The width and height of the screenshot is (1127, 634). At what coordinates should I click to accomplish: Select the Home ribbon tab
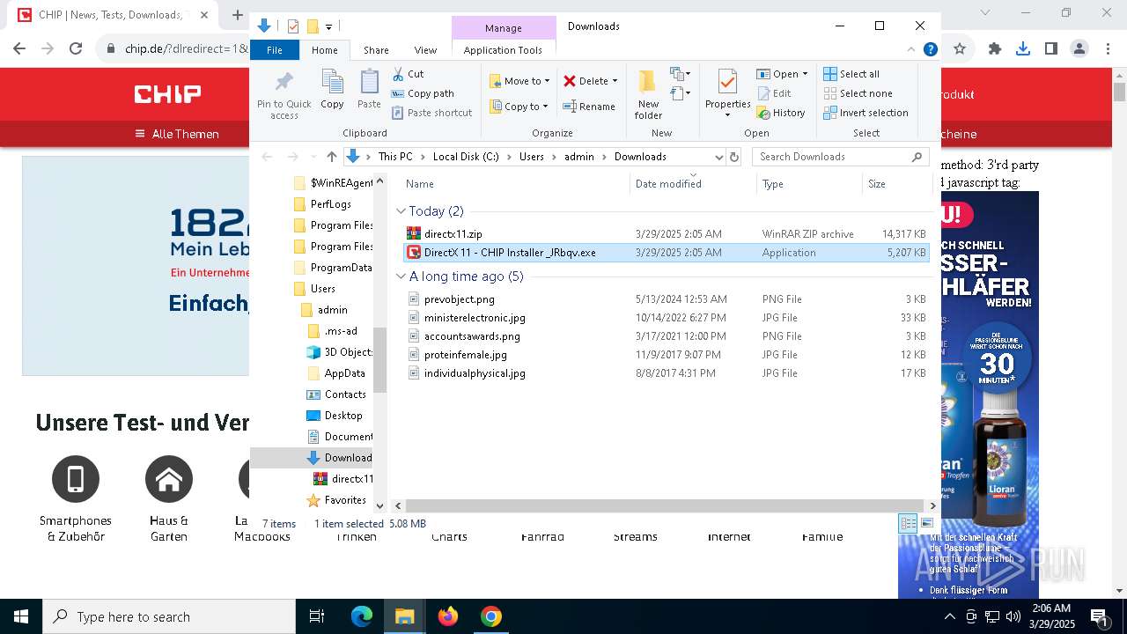tap(325, 50)
